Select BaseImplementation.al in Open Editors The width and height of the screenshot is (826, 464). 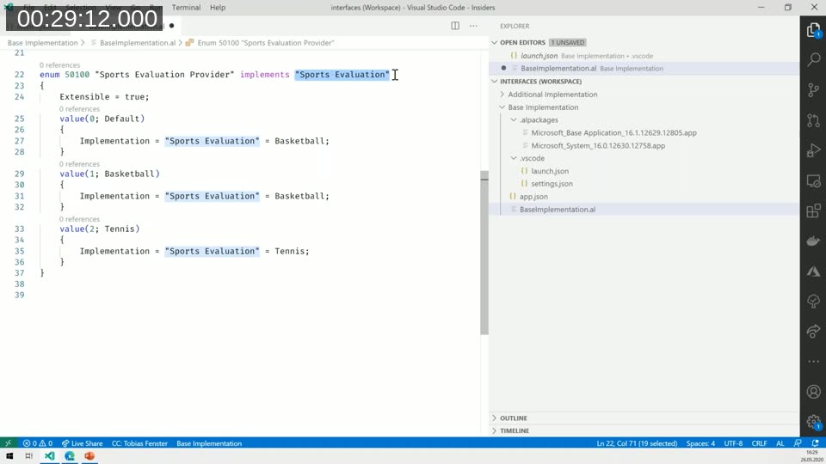pyautogui.click(x=644, y=69)
